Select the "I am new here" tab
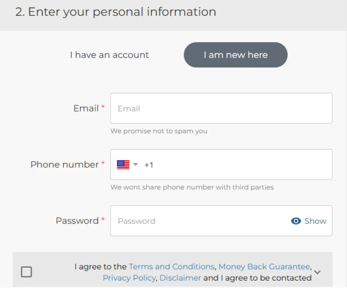347x288 pixels. pyautogui.click(x=236, y=55)
